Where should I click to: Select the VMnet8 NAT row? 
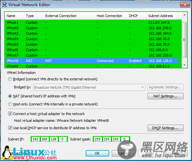coord(92,61)
